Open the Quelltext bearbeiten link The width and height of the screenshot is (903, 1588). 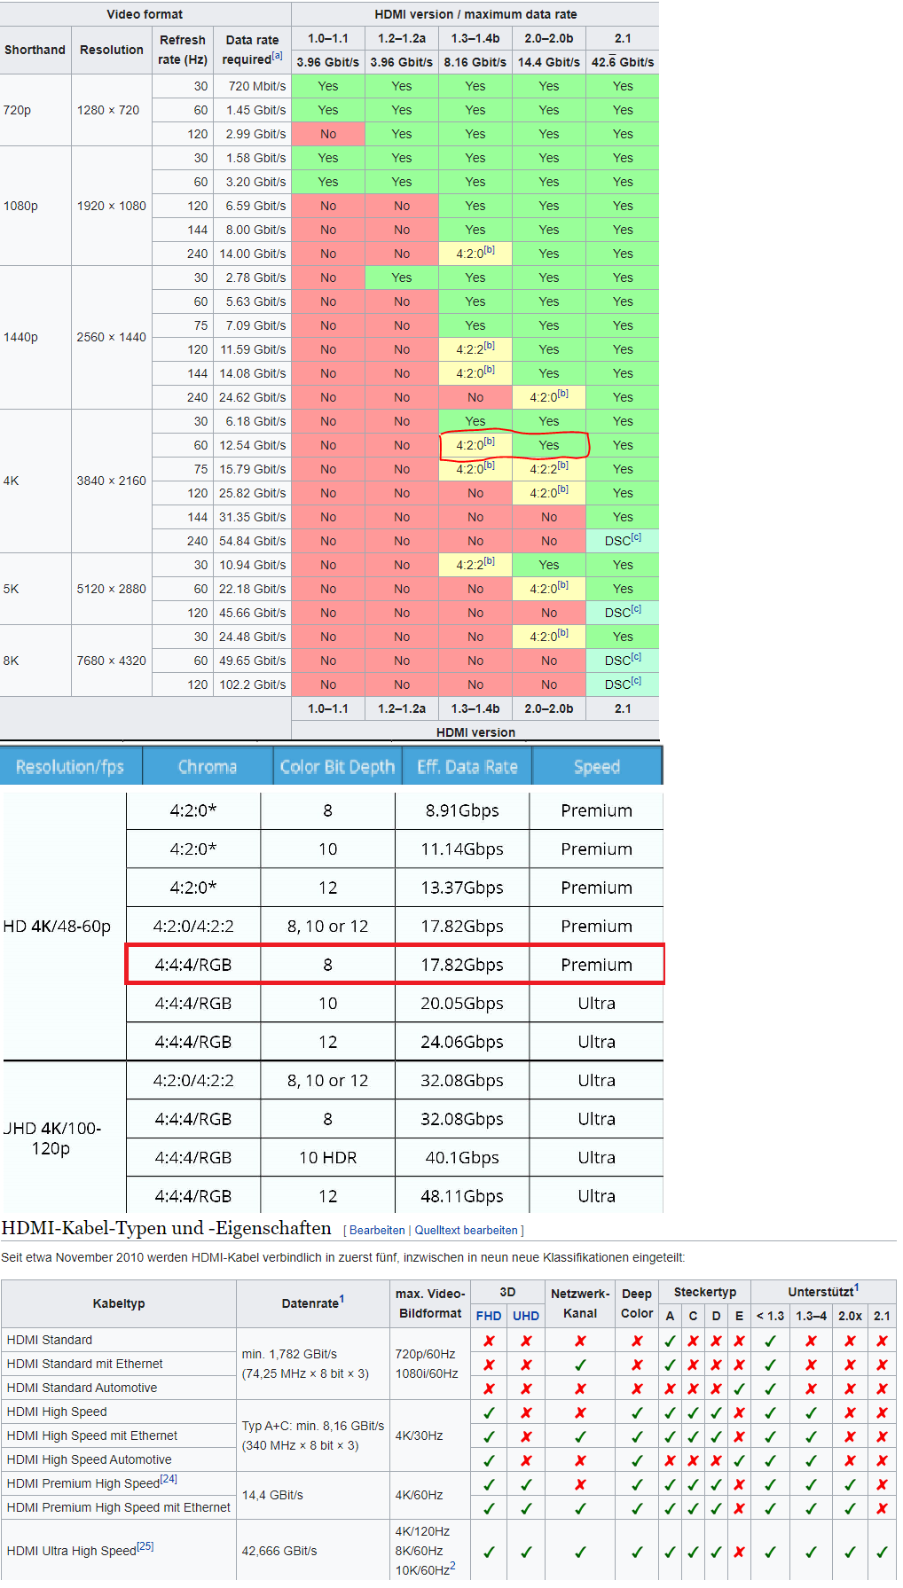click(x=466, y=1231)
